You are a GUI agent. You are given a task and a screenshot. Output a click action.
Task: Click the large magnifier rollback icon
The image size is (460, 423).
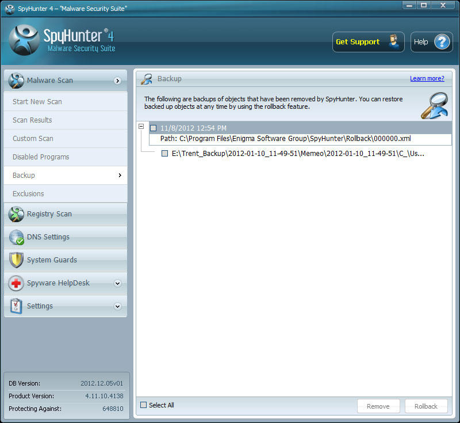click(435, 106)
